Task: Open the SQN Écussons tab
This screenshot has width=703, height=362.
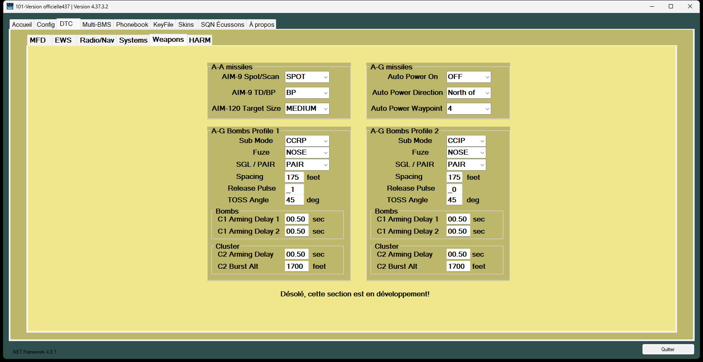Action: pos(223,25)
